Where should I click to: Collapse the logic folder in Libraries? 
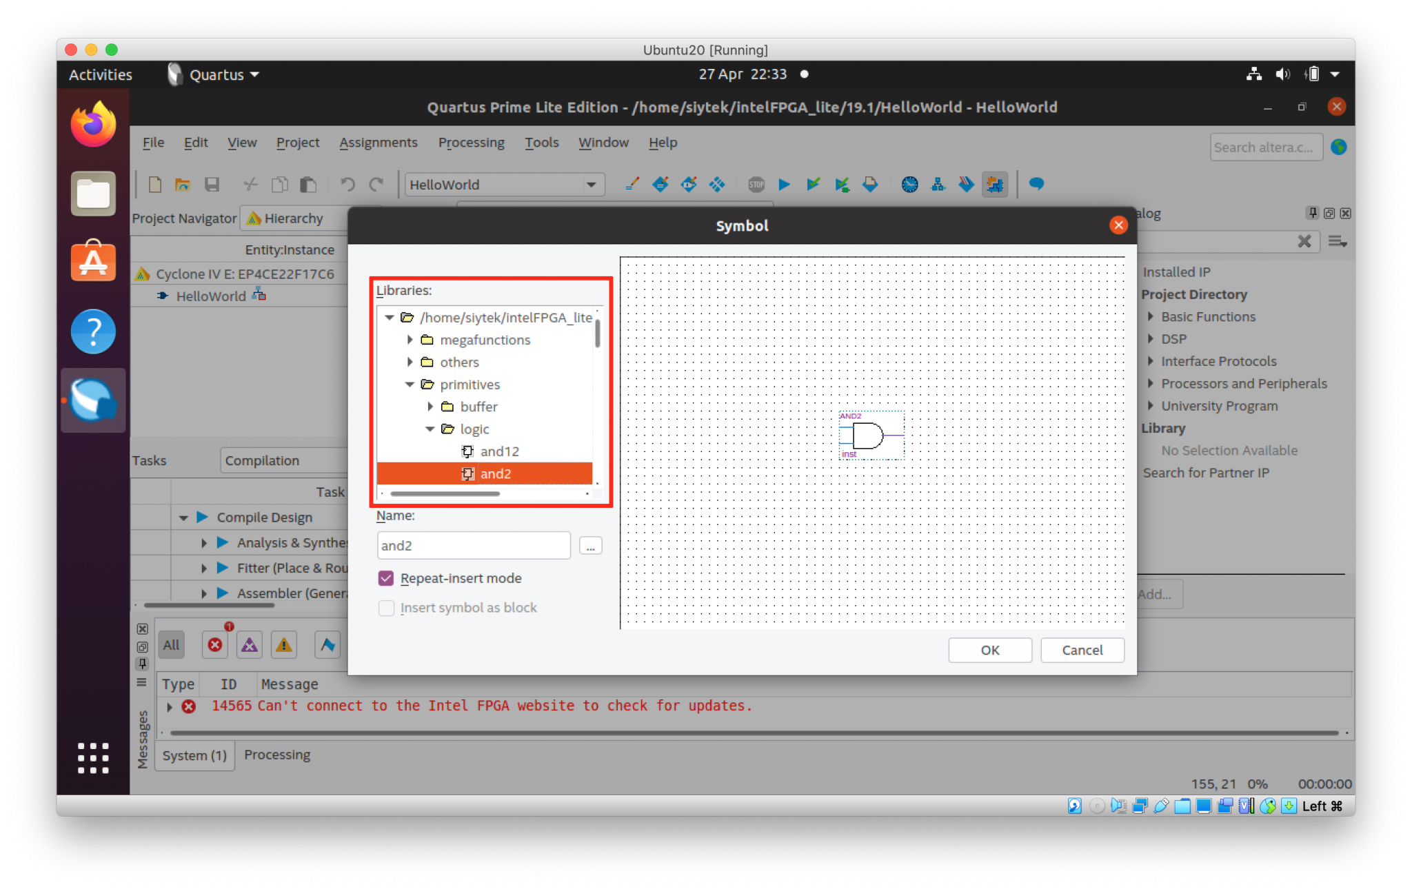tap(430, 429)
